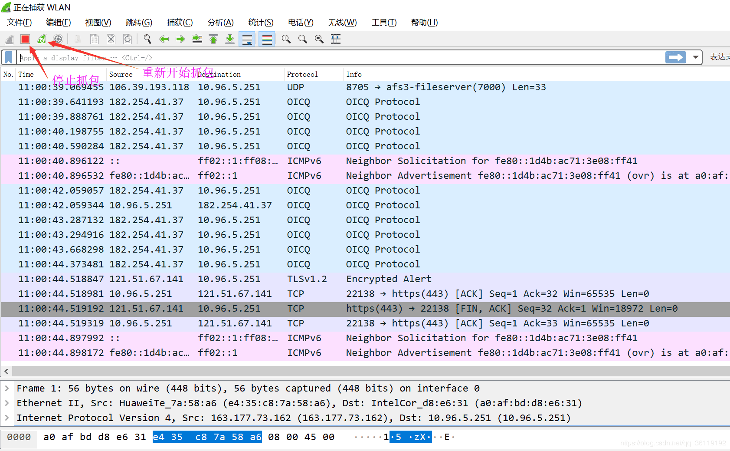Open capture options gear icon
The width and height of the screenshot is (730, 451).
[x=58, y=40]
